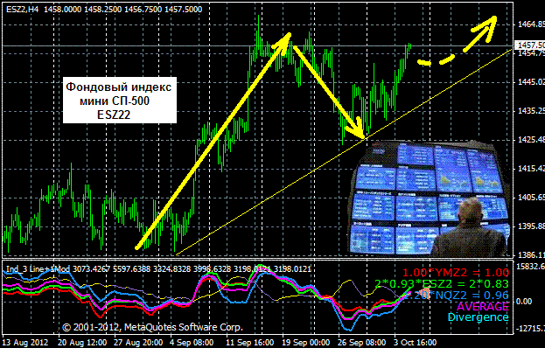Click the white Russian text label box
The width and height of the screenshot is (545, 348).
(119, 101)
